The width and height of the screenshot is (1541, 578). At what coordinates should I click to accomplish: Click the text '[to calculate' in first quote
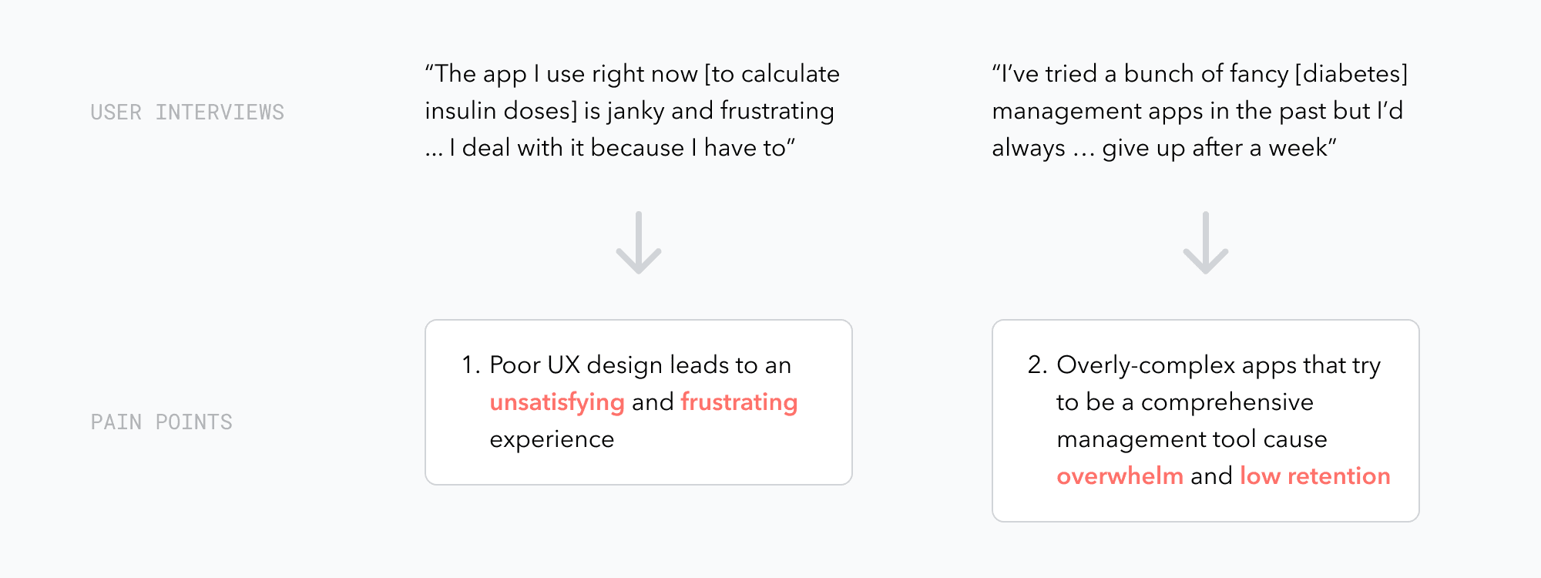tap(772, 74)
